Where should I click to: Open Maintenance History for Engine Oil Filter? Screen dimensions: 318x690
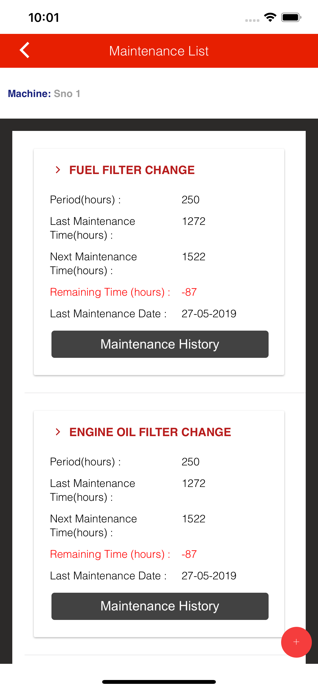[x=160, y=606]
